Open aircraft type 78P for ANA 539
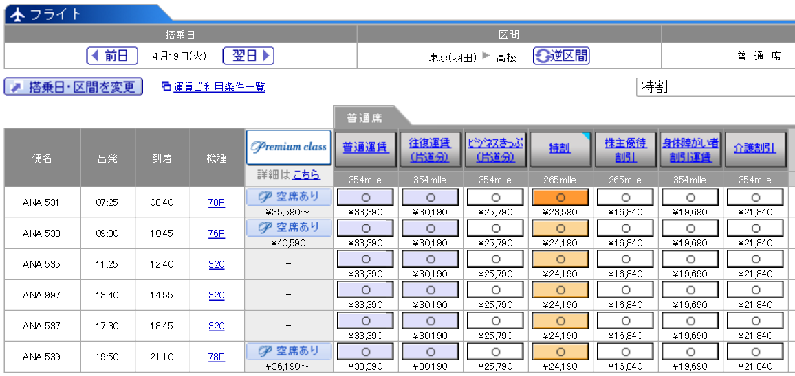The width and height of the screenshot is (795, 376). [217, 357]
